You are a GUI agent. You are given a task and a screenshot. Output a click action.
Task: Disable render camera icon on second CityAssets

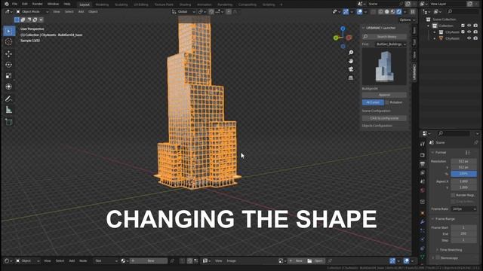pyautogui.click(x=476, y=38)
